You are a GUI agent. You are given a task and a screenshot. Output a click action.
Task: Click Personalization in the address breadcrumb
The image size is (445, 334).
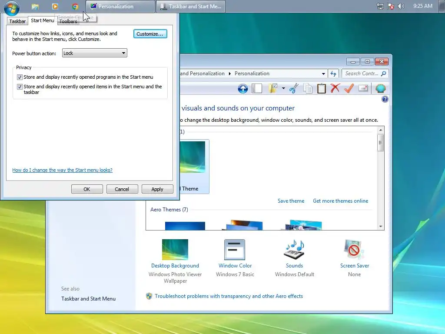pos(252,73)
